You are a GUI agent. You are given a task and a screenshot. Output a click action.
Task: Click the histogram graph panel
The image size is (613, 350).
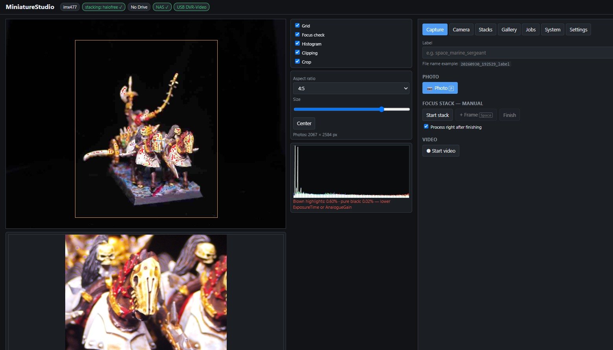point(351,171)
